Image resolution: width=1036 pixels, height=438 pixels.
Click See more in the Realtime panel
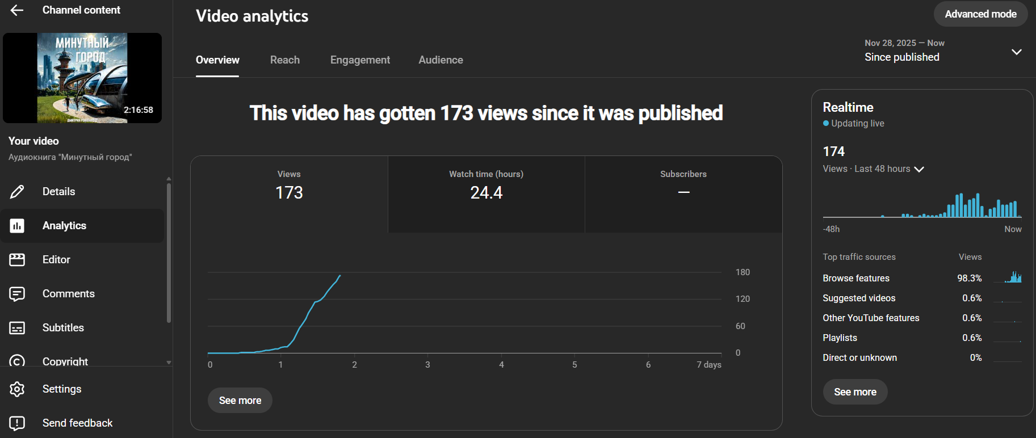coord(855,392)
